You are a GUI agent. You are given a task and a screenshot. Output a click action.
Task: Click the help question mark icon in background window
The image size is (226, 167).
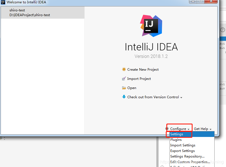(223, 30)
